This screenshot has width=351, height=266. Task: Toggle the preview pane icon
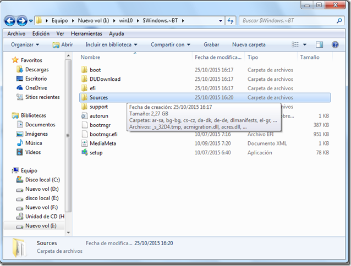(x=319, y=45)
